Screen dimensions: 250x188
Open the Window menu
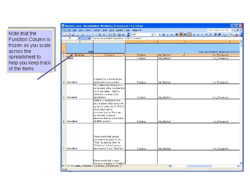point(119,30)
